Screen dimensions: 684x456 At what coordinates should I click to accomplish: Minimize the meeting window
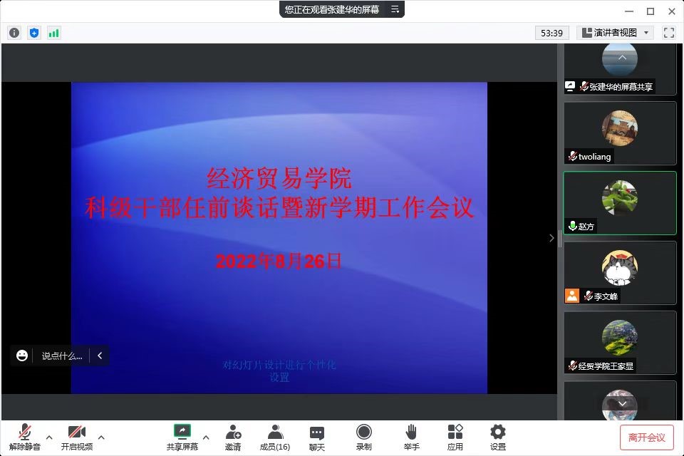pos(629,11)
